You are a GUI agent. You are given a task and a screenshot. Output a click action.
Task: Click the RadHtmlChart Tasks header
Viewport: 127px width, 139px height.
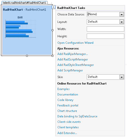[x=71, y=8]
